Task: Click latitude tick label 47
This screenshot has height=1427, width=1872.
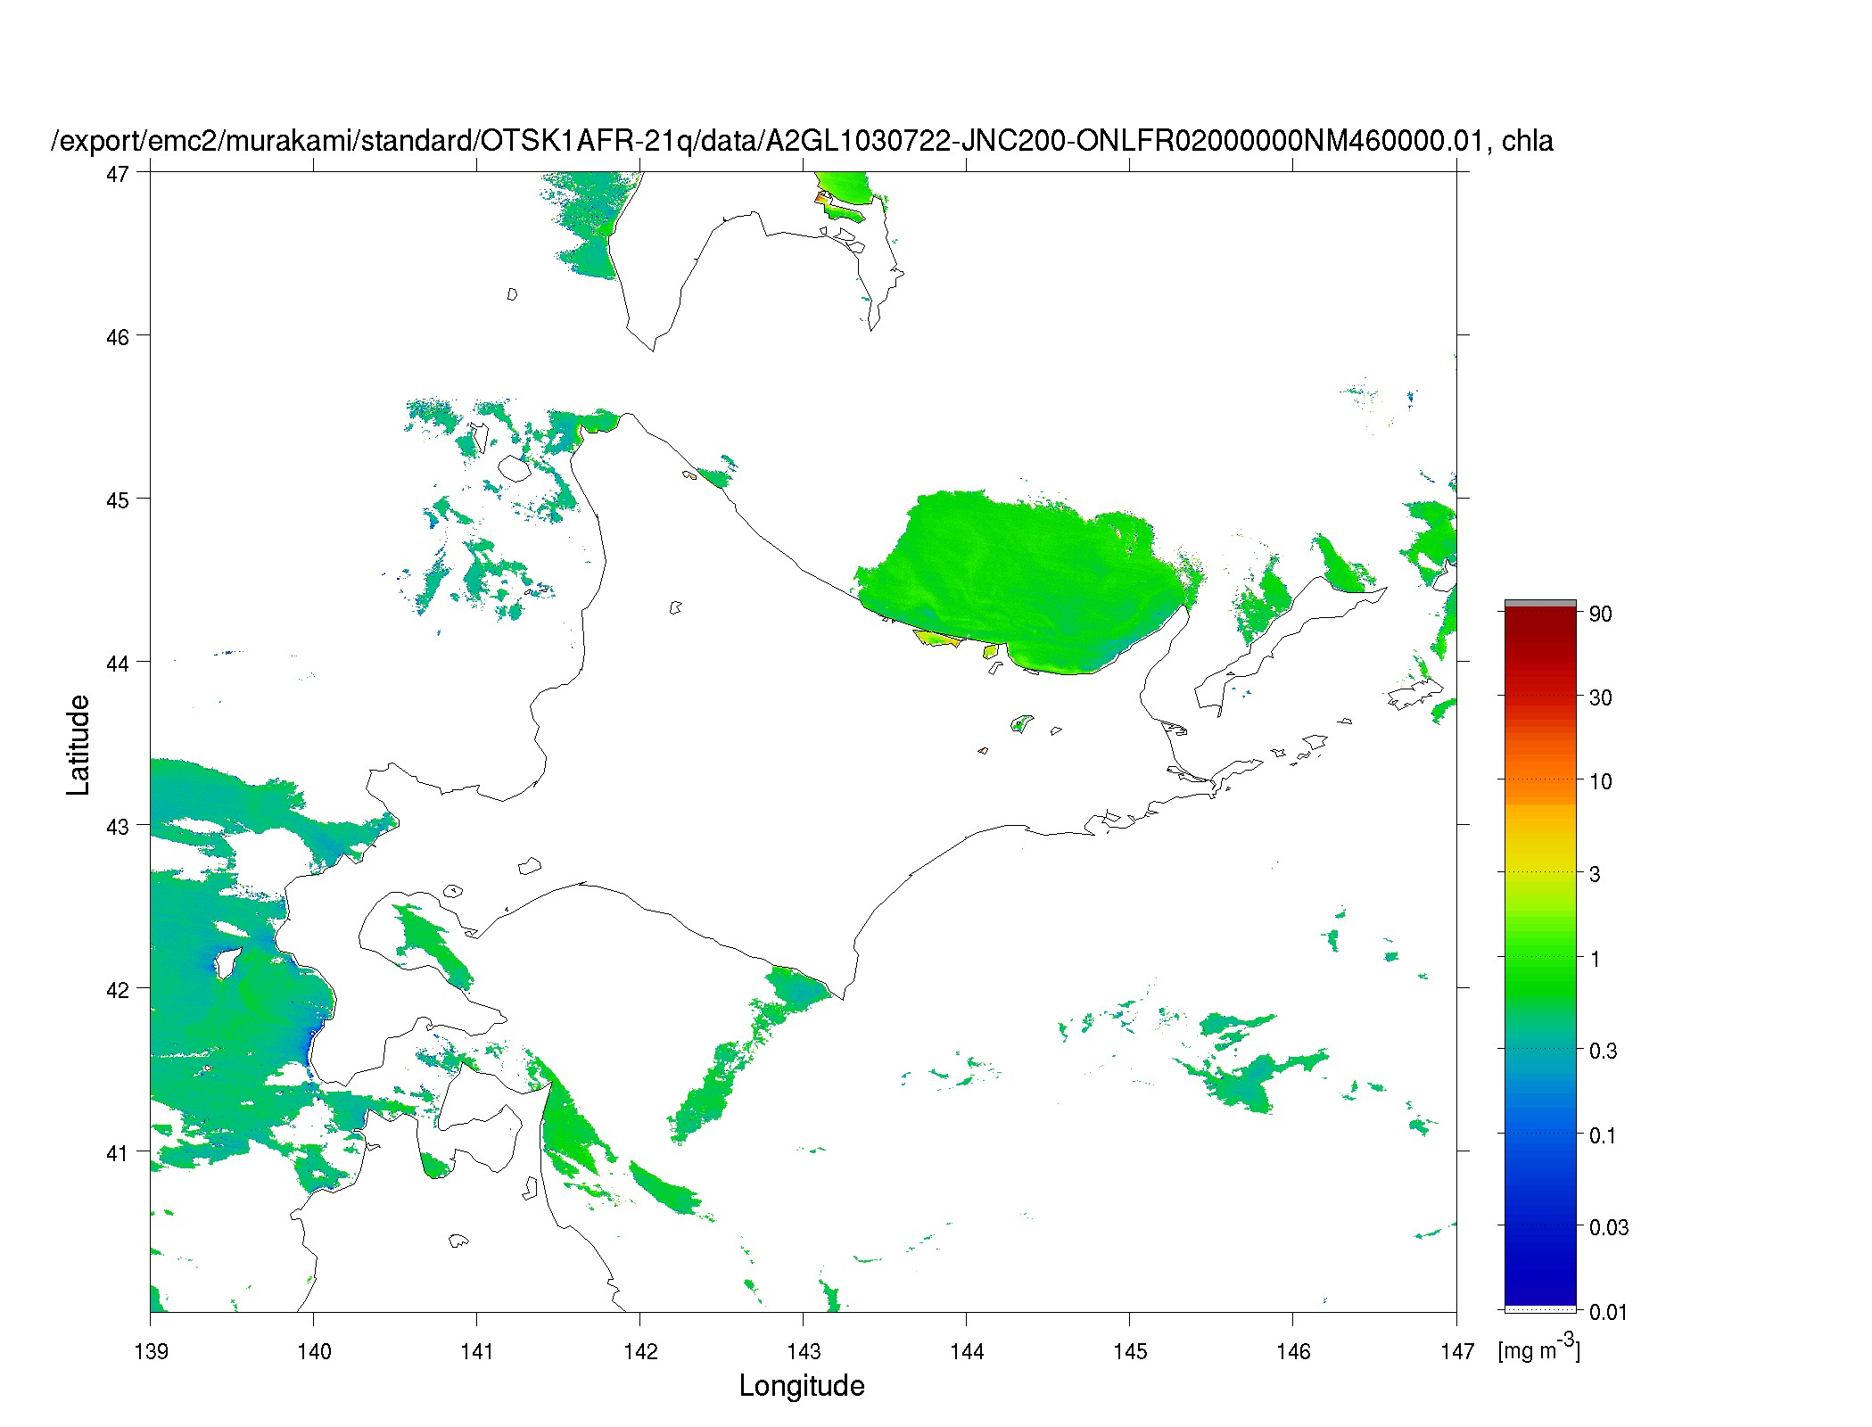Action: pyautogui.click(x=117, y=174)
